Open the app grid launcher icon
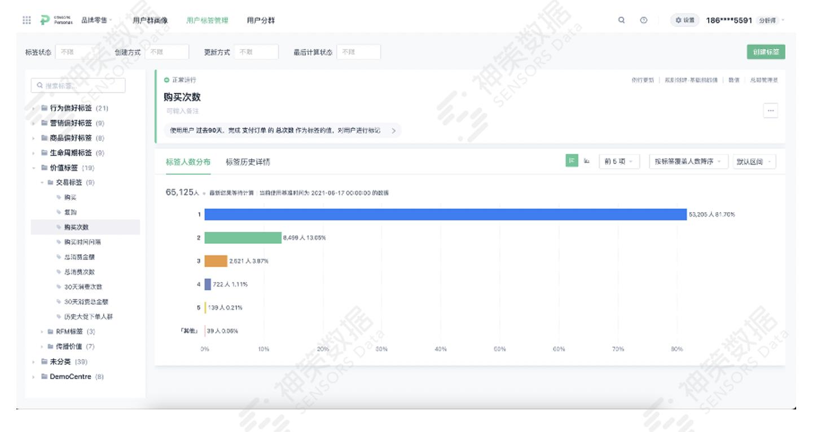 (27, 20)
